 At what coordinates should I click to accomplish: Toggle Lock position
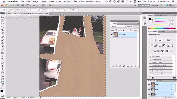[121, 30]
